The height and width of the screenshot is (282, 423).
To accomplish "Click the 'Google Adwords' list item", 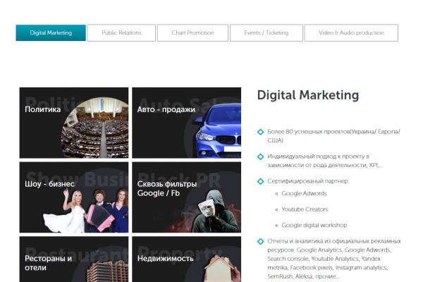I will click(x=304, y=193).
